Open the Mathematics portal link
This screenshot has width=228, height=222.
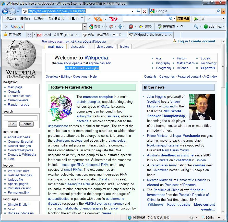(186, 63)
